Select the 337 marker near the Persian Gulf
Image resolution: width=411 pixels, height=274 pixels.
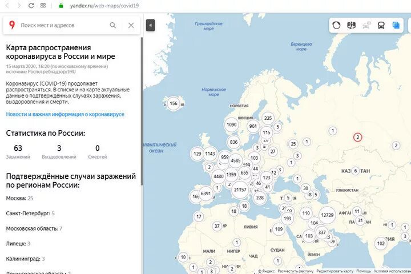point(322,232)
